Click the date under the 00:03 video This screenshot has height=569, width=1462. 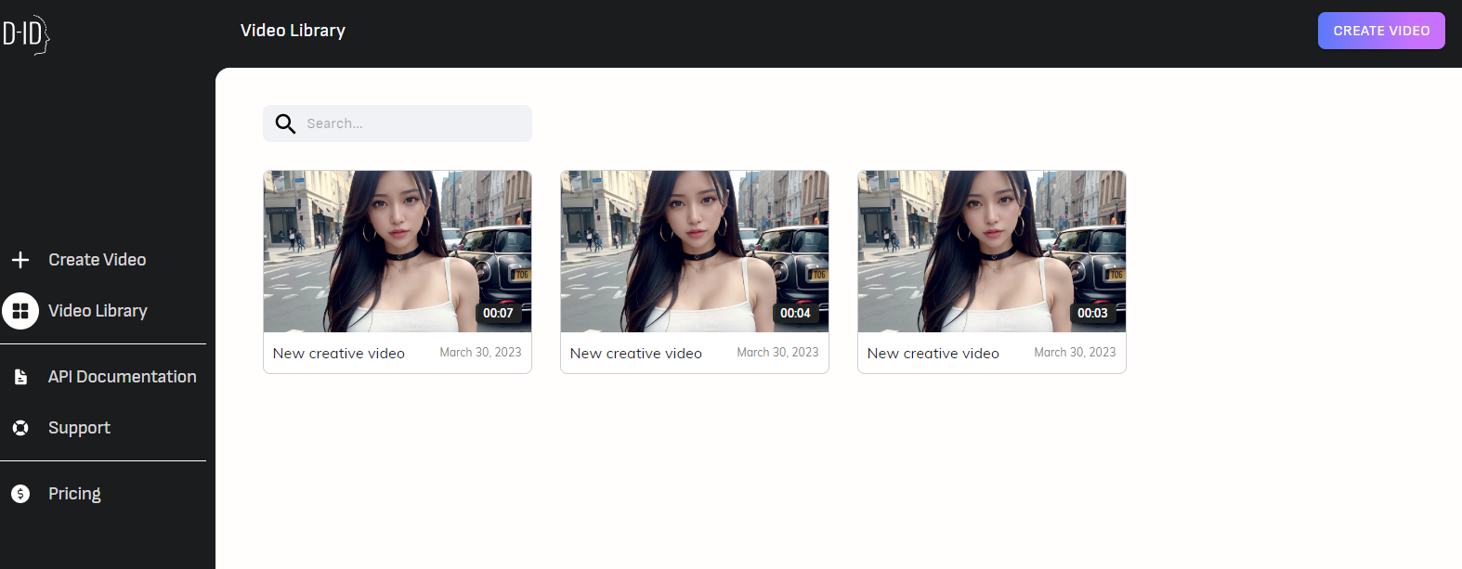(x=1075, y=353)
